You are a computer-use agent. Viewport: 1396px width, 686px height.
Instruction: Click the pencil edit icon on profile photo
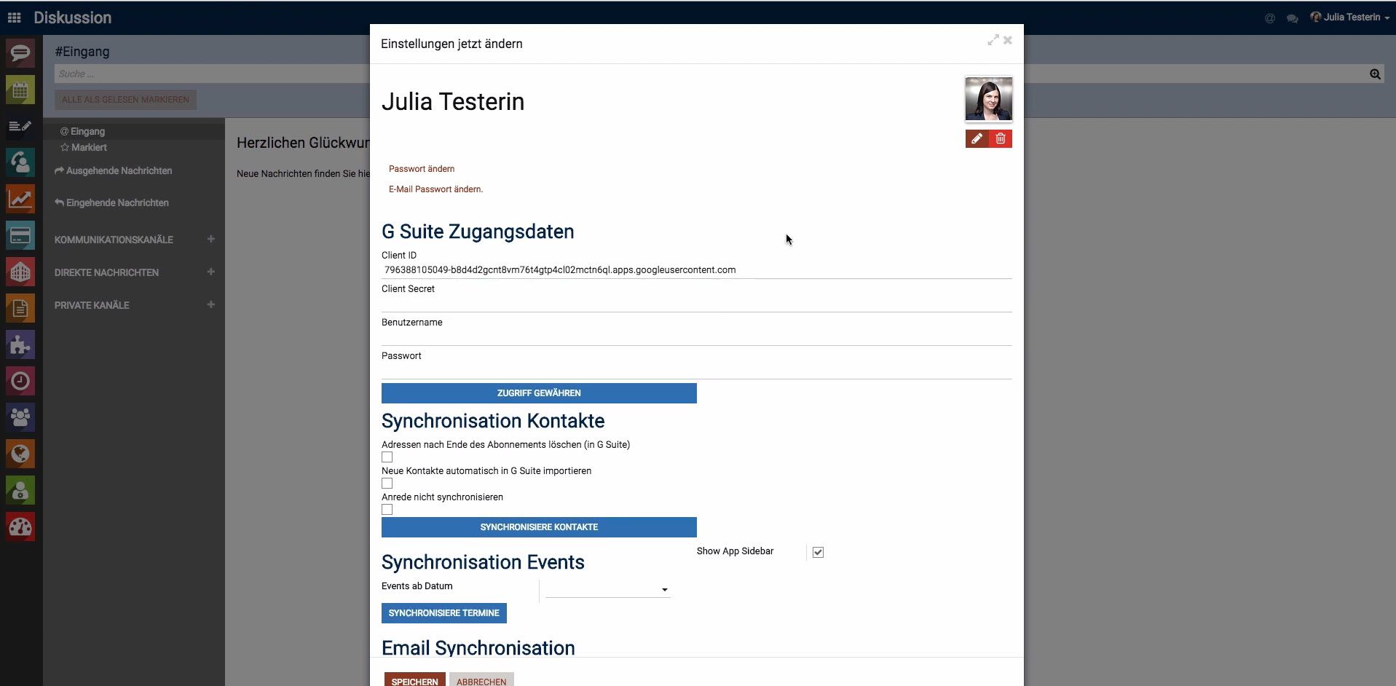977,138
